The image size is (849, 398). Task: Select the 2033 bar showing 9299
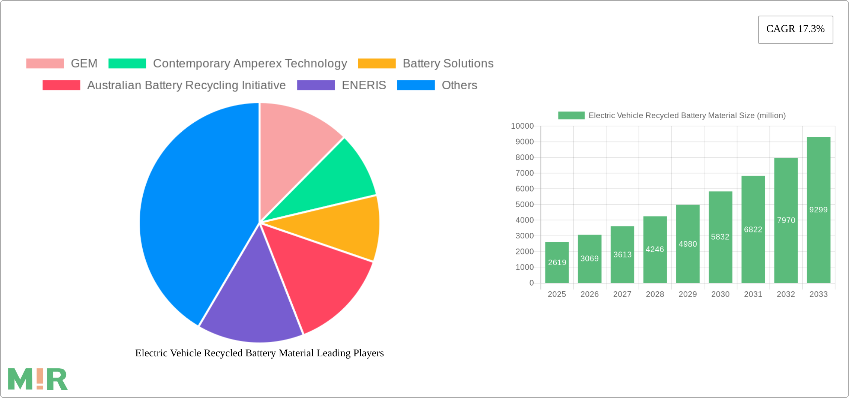coord(818,210)
